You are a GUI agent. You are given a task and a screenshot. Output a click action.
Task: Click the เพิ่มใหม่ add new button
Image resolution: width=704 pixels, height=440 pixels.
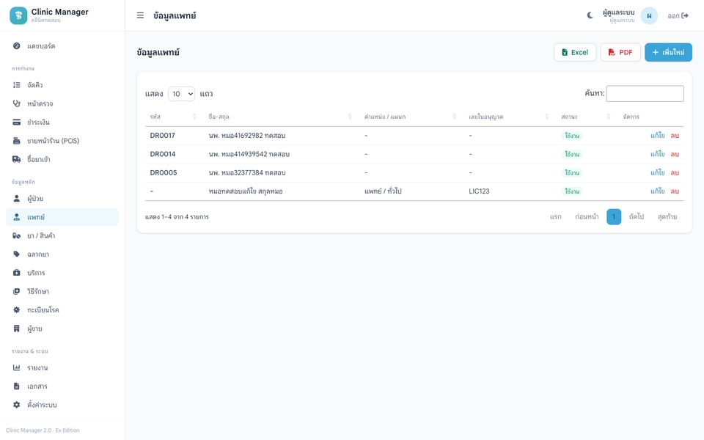click(668, 52)
